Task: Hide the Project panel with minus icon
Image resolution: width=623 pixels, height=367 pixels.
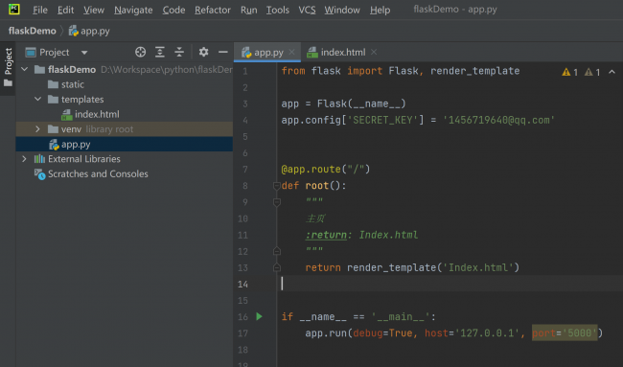Action: (223, 52)
